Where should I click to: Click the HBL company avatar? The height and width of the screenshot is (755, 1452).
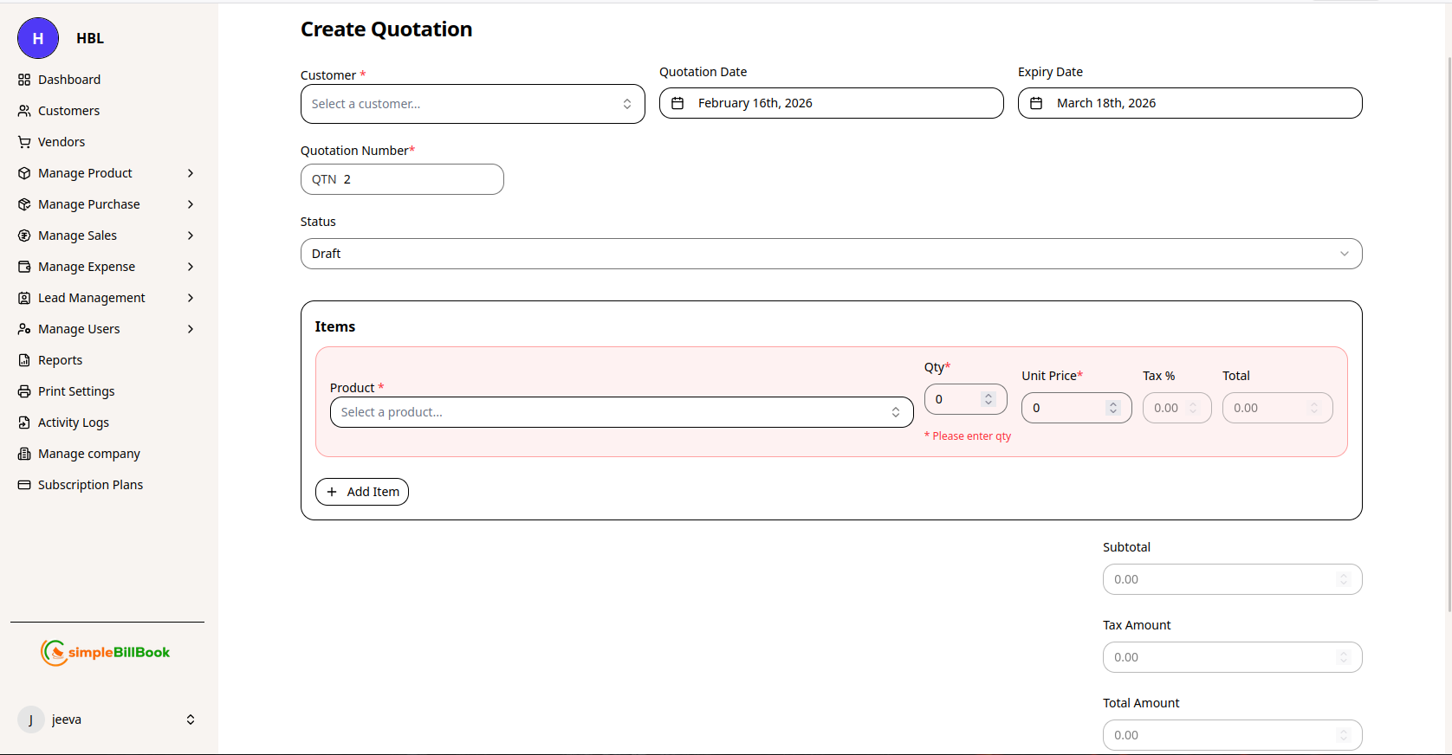point(38,38)
